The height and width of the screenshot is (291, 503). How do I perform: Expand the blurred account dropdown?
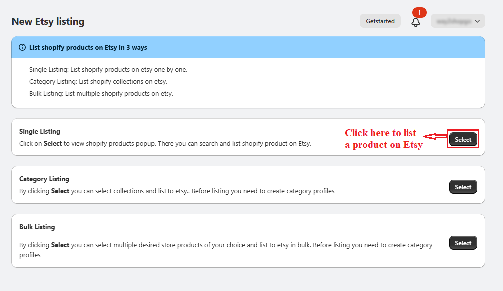(458, 21)
